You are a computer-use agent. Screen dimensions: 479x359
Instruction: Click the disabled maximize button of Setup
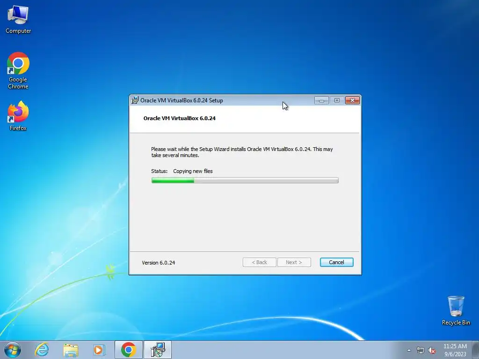(337, 101)
